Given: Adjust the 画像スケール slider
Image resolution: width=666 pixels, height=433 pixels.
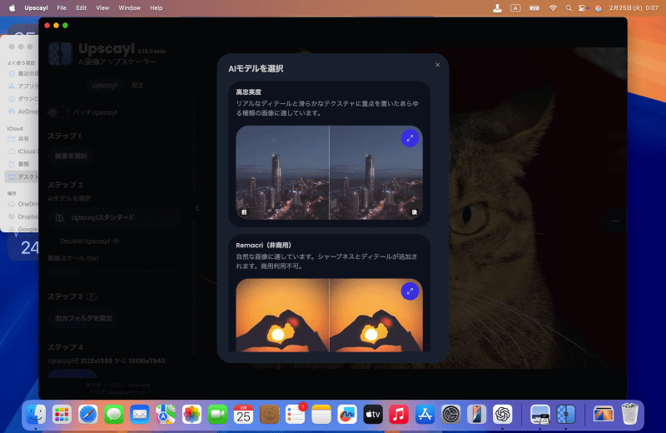Looking at the screenshot, I should [115, 271].
